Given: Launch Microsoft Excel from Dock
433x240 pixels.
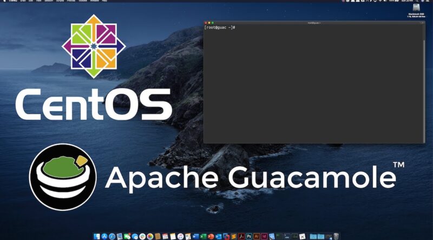Looking at the screenshot, I should pos(204,236).
